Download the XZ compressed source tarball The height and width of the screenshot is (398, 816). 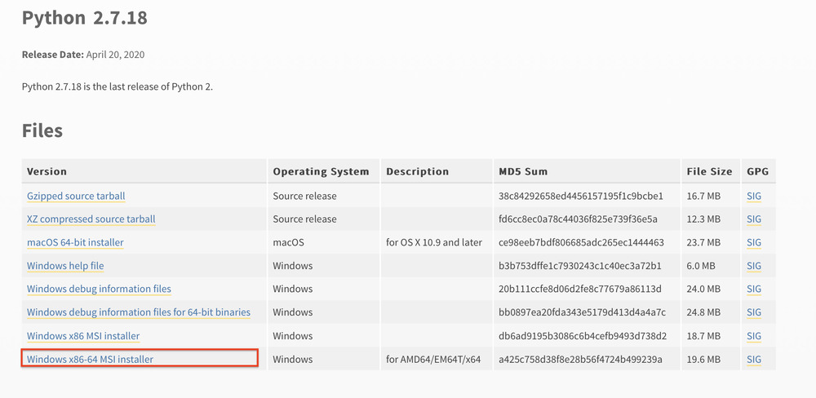(91, 219)
